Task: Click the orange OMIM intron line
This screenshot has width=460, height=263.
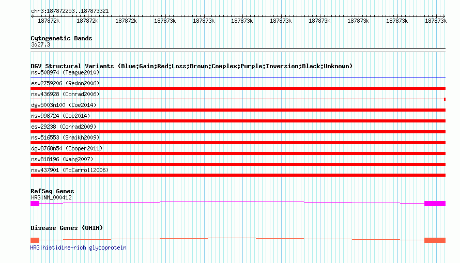Action: point(232,238)
